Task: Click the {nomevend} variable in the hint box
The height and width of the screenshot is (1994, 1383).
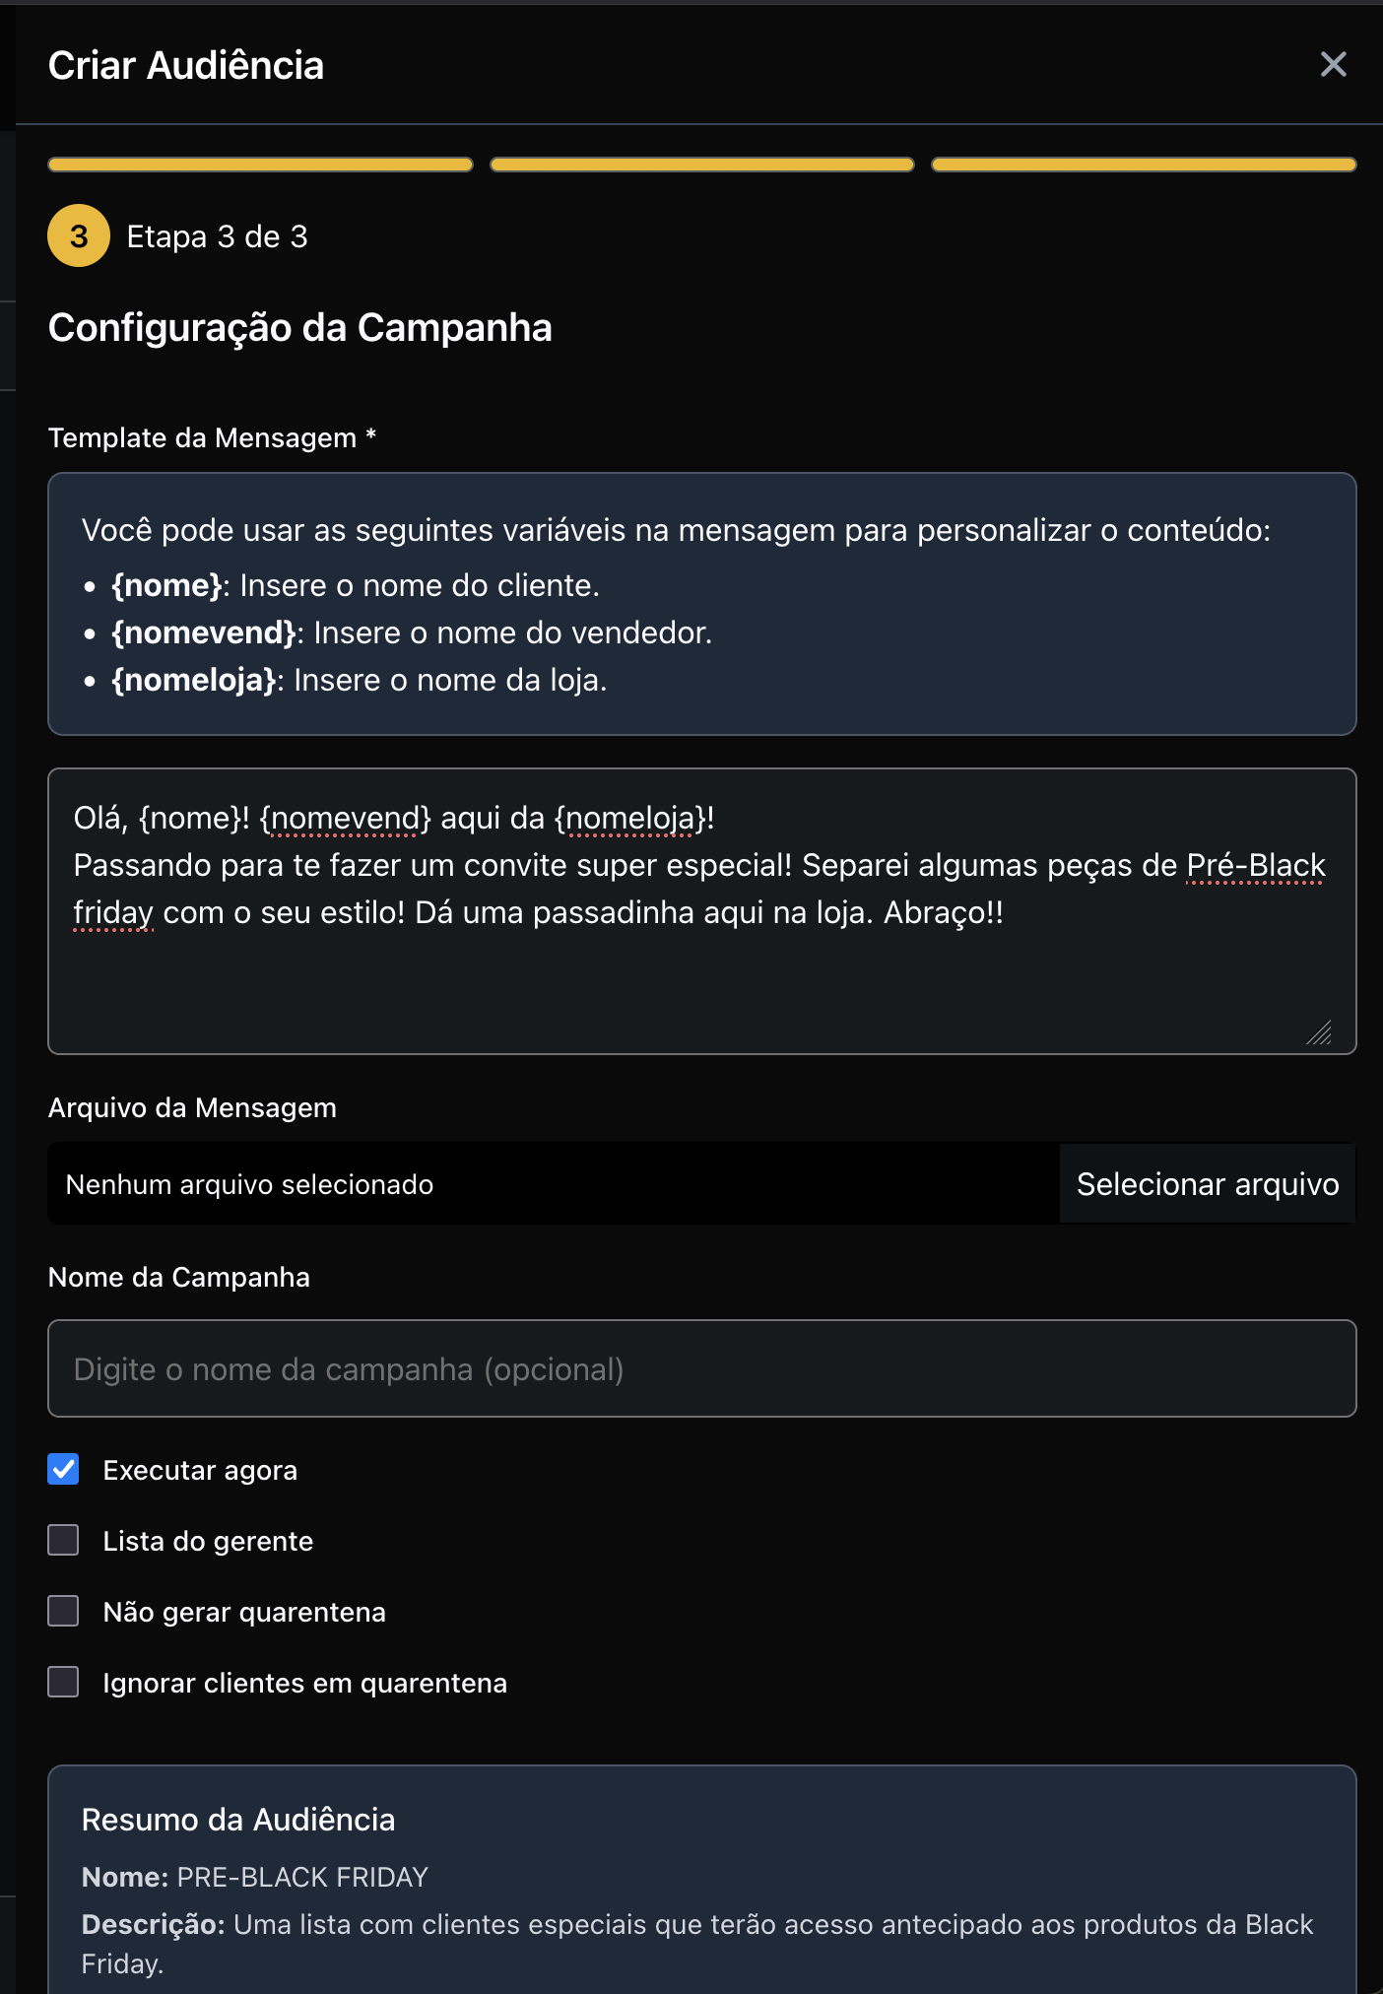Action: (204, 632)
